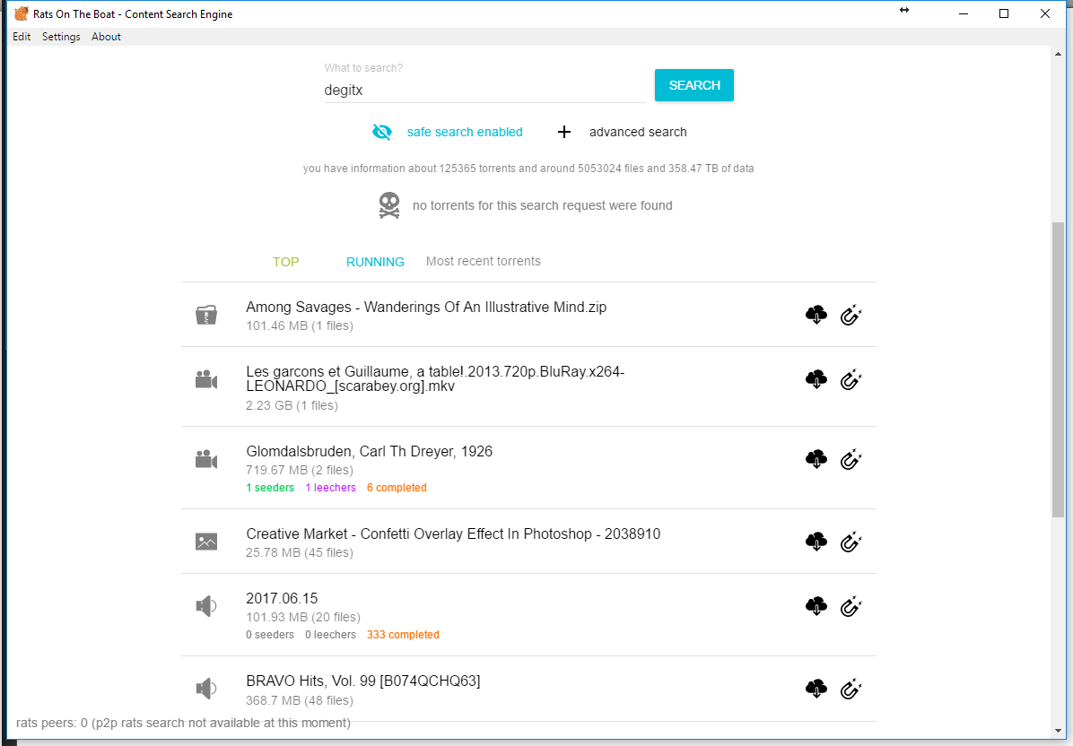Download the Les garcons et Guillaume torrent
Image resolution: width=1073 pixels, height=746 pixels.
pyautogui.click(x=816, y=379)
